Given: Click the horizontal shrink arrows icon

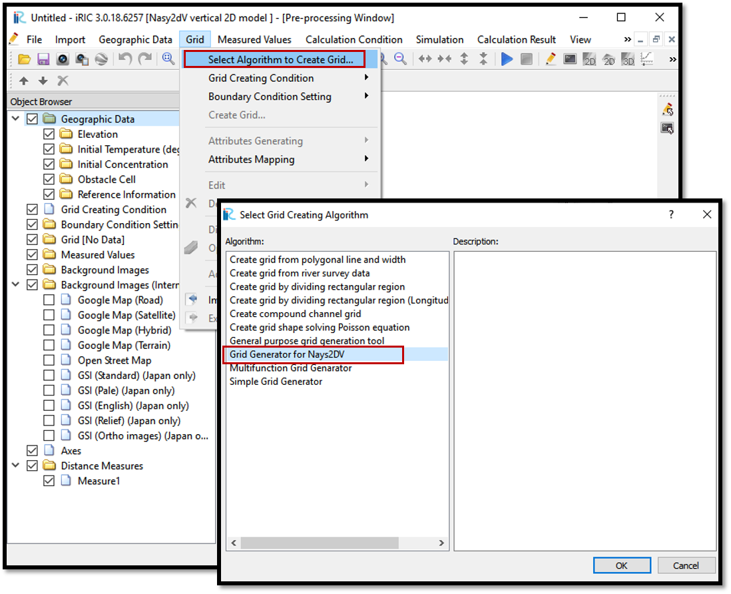Looking at the screenshot, I should click(444, 59).
